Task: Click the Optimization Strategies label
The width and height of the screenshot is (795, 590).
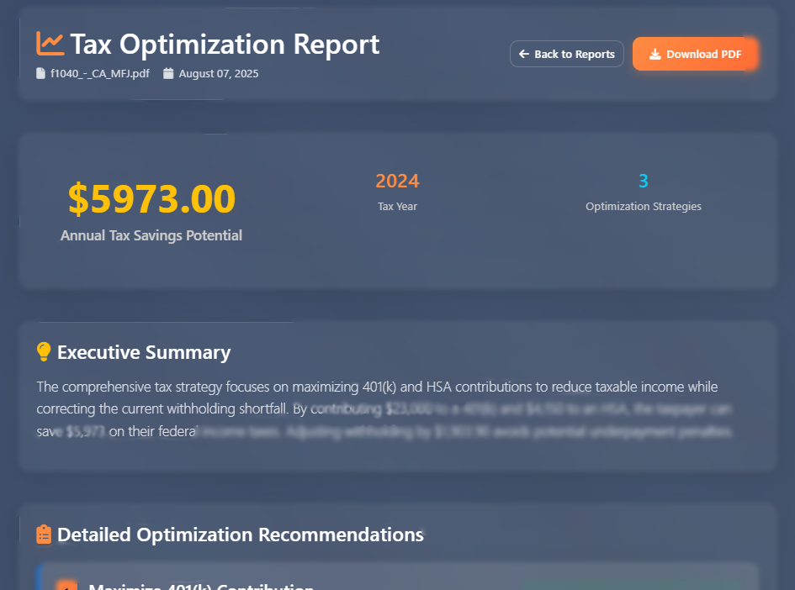Action: coord(643,207)
